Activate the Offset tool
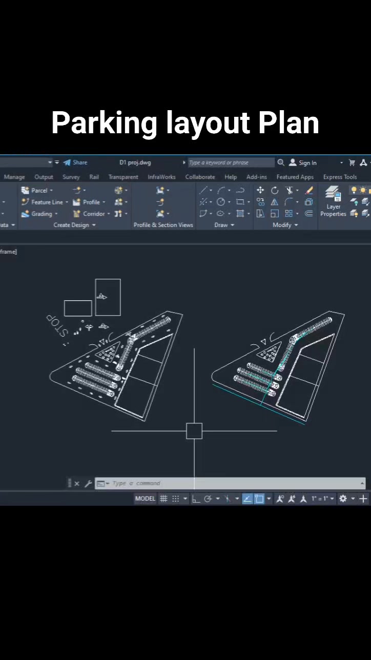Screen dimensions: 371x660 (x=309, y=214)
